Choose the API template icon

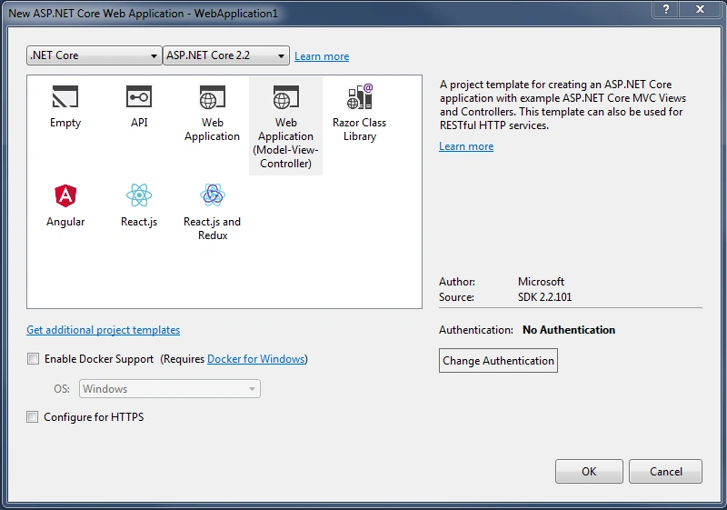click(x=139, y=96)
